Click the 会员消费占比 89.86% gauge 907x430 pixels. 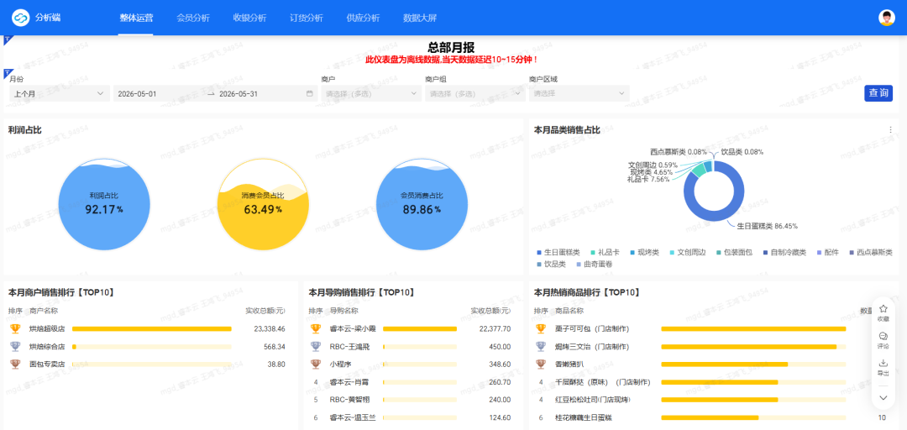[x=422, y=204]
